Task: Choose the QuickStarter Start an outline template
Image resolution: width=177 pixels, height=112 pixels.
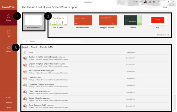Action: [x=58, y=22]
